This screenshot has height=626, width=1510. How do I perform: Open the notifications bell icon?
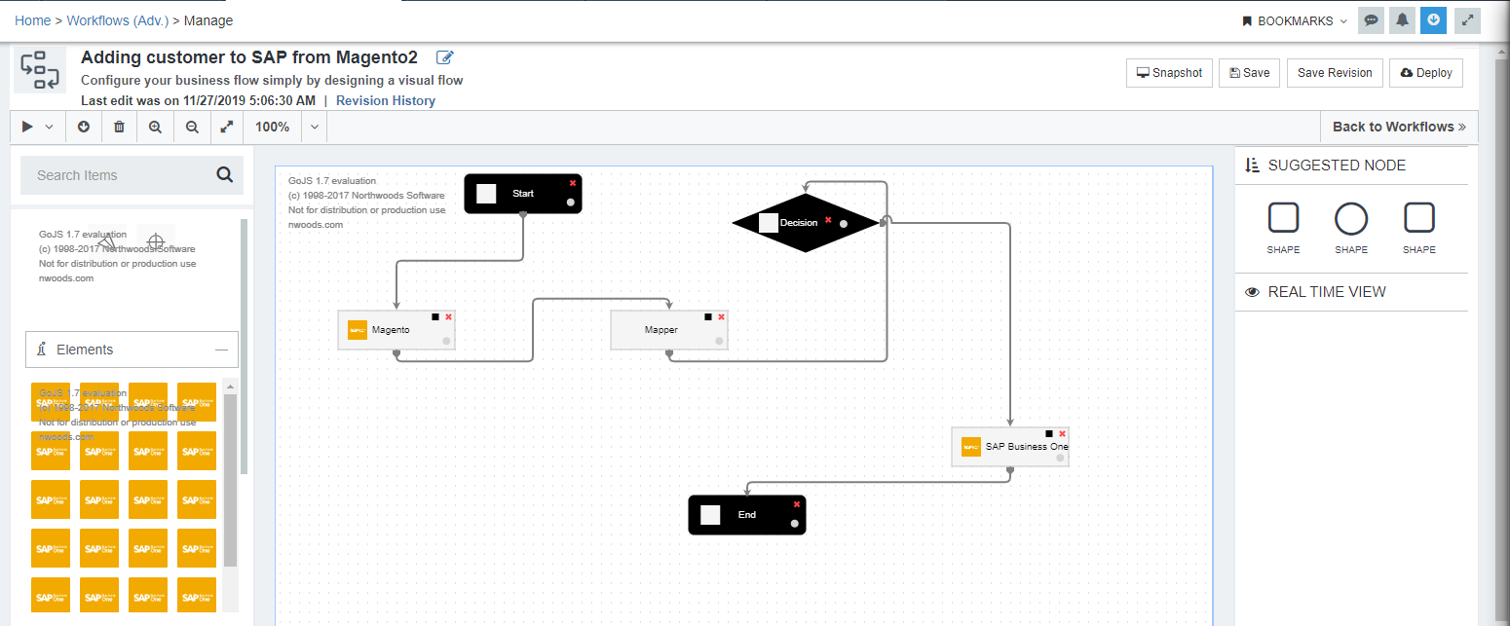click(1402, 20)
